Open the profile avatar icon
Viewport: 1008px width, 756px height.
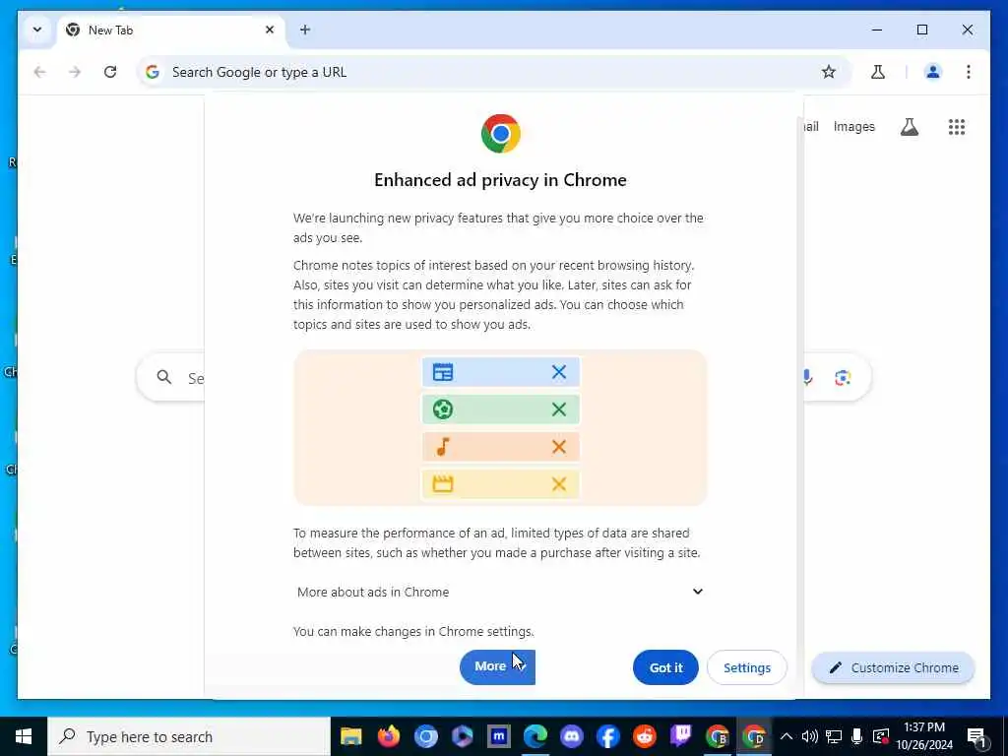pos(932,72)
